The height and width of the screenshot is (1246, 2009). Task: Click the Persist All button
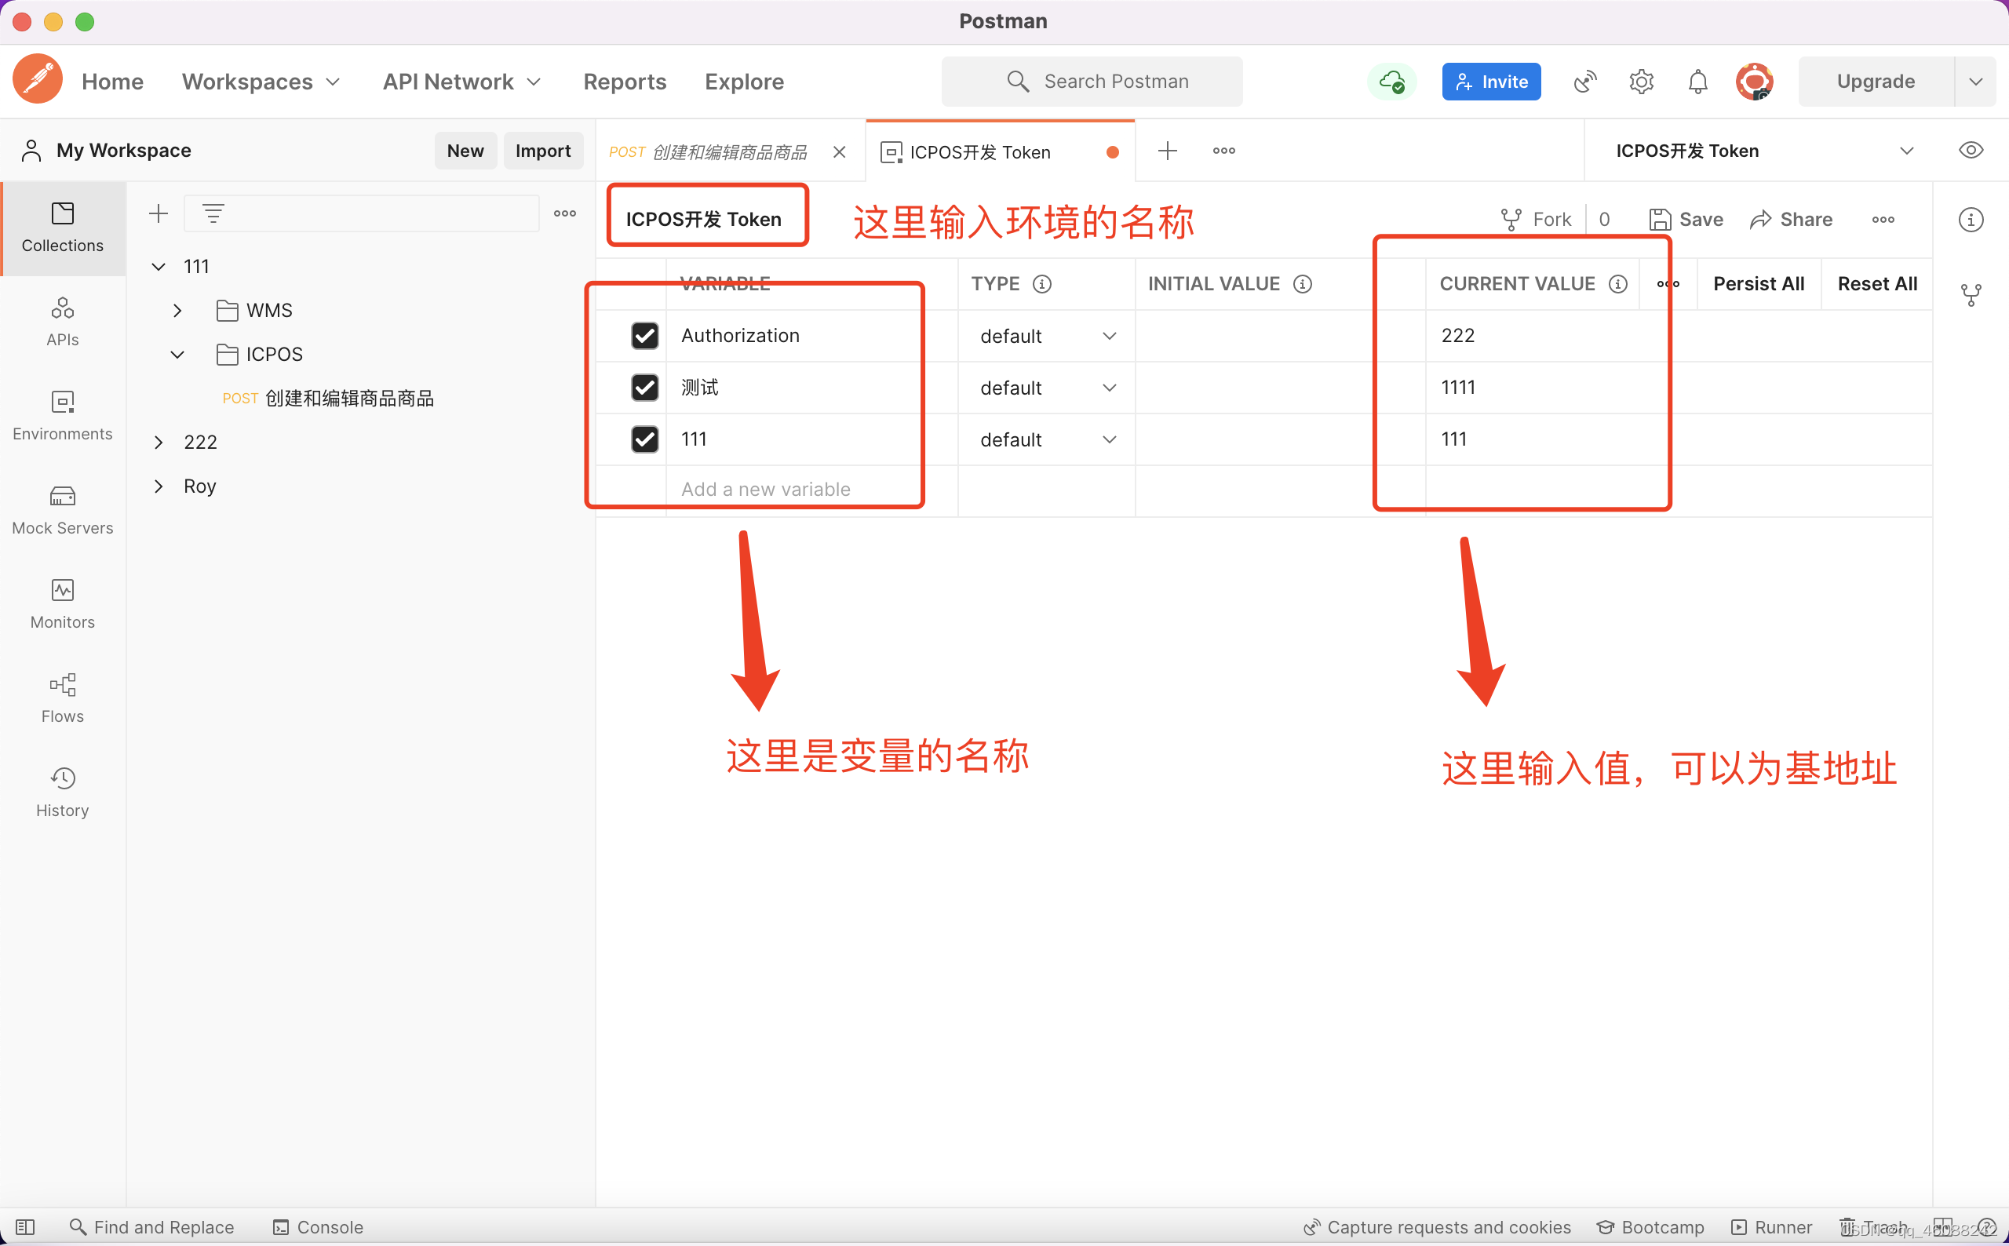click(x=1758, y=283)
